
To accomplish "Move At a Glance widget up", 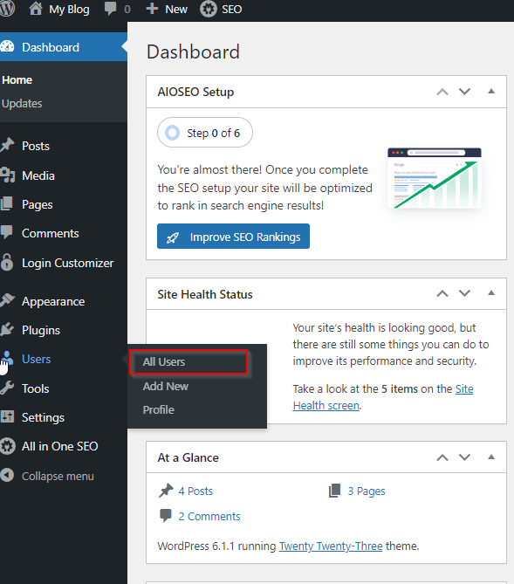I will pyautogui.click(x=442, y=457).
